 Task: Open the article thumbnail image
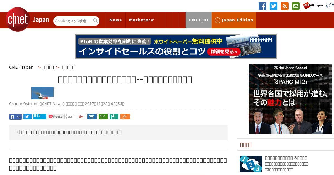click(x=43, y=93)
